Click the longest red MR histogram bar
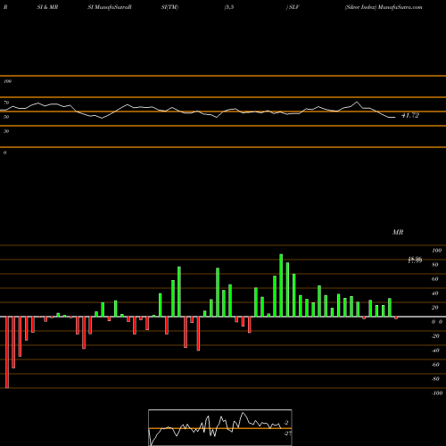The width and height of the screenshot is (446, 446). click(7, 352)
